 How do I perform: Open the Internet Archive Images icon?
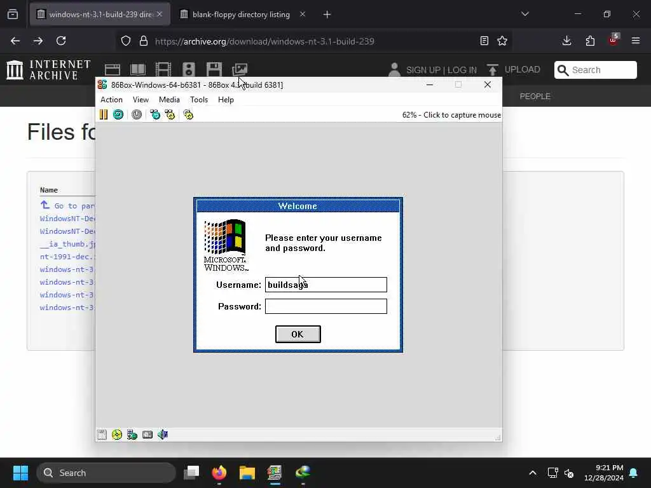coord(240,69)
